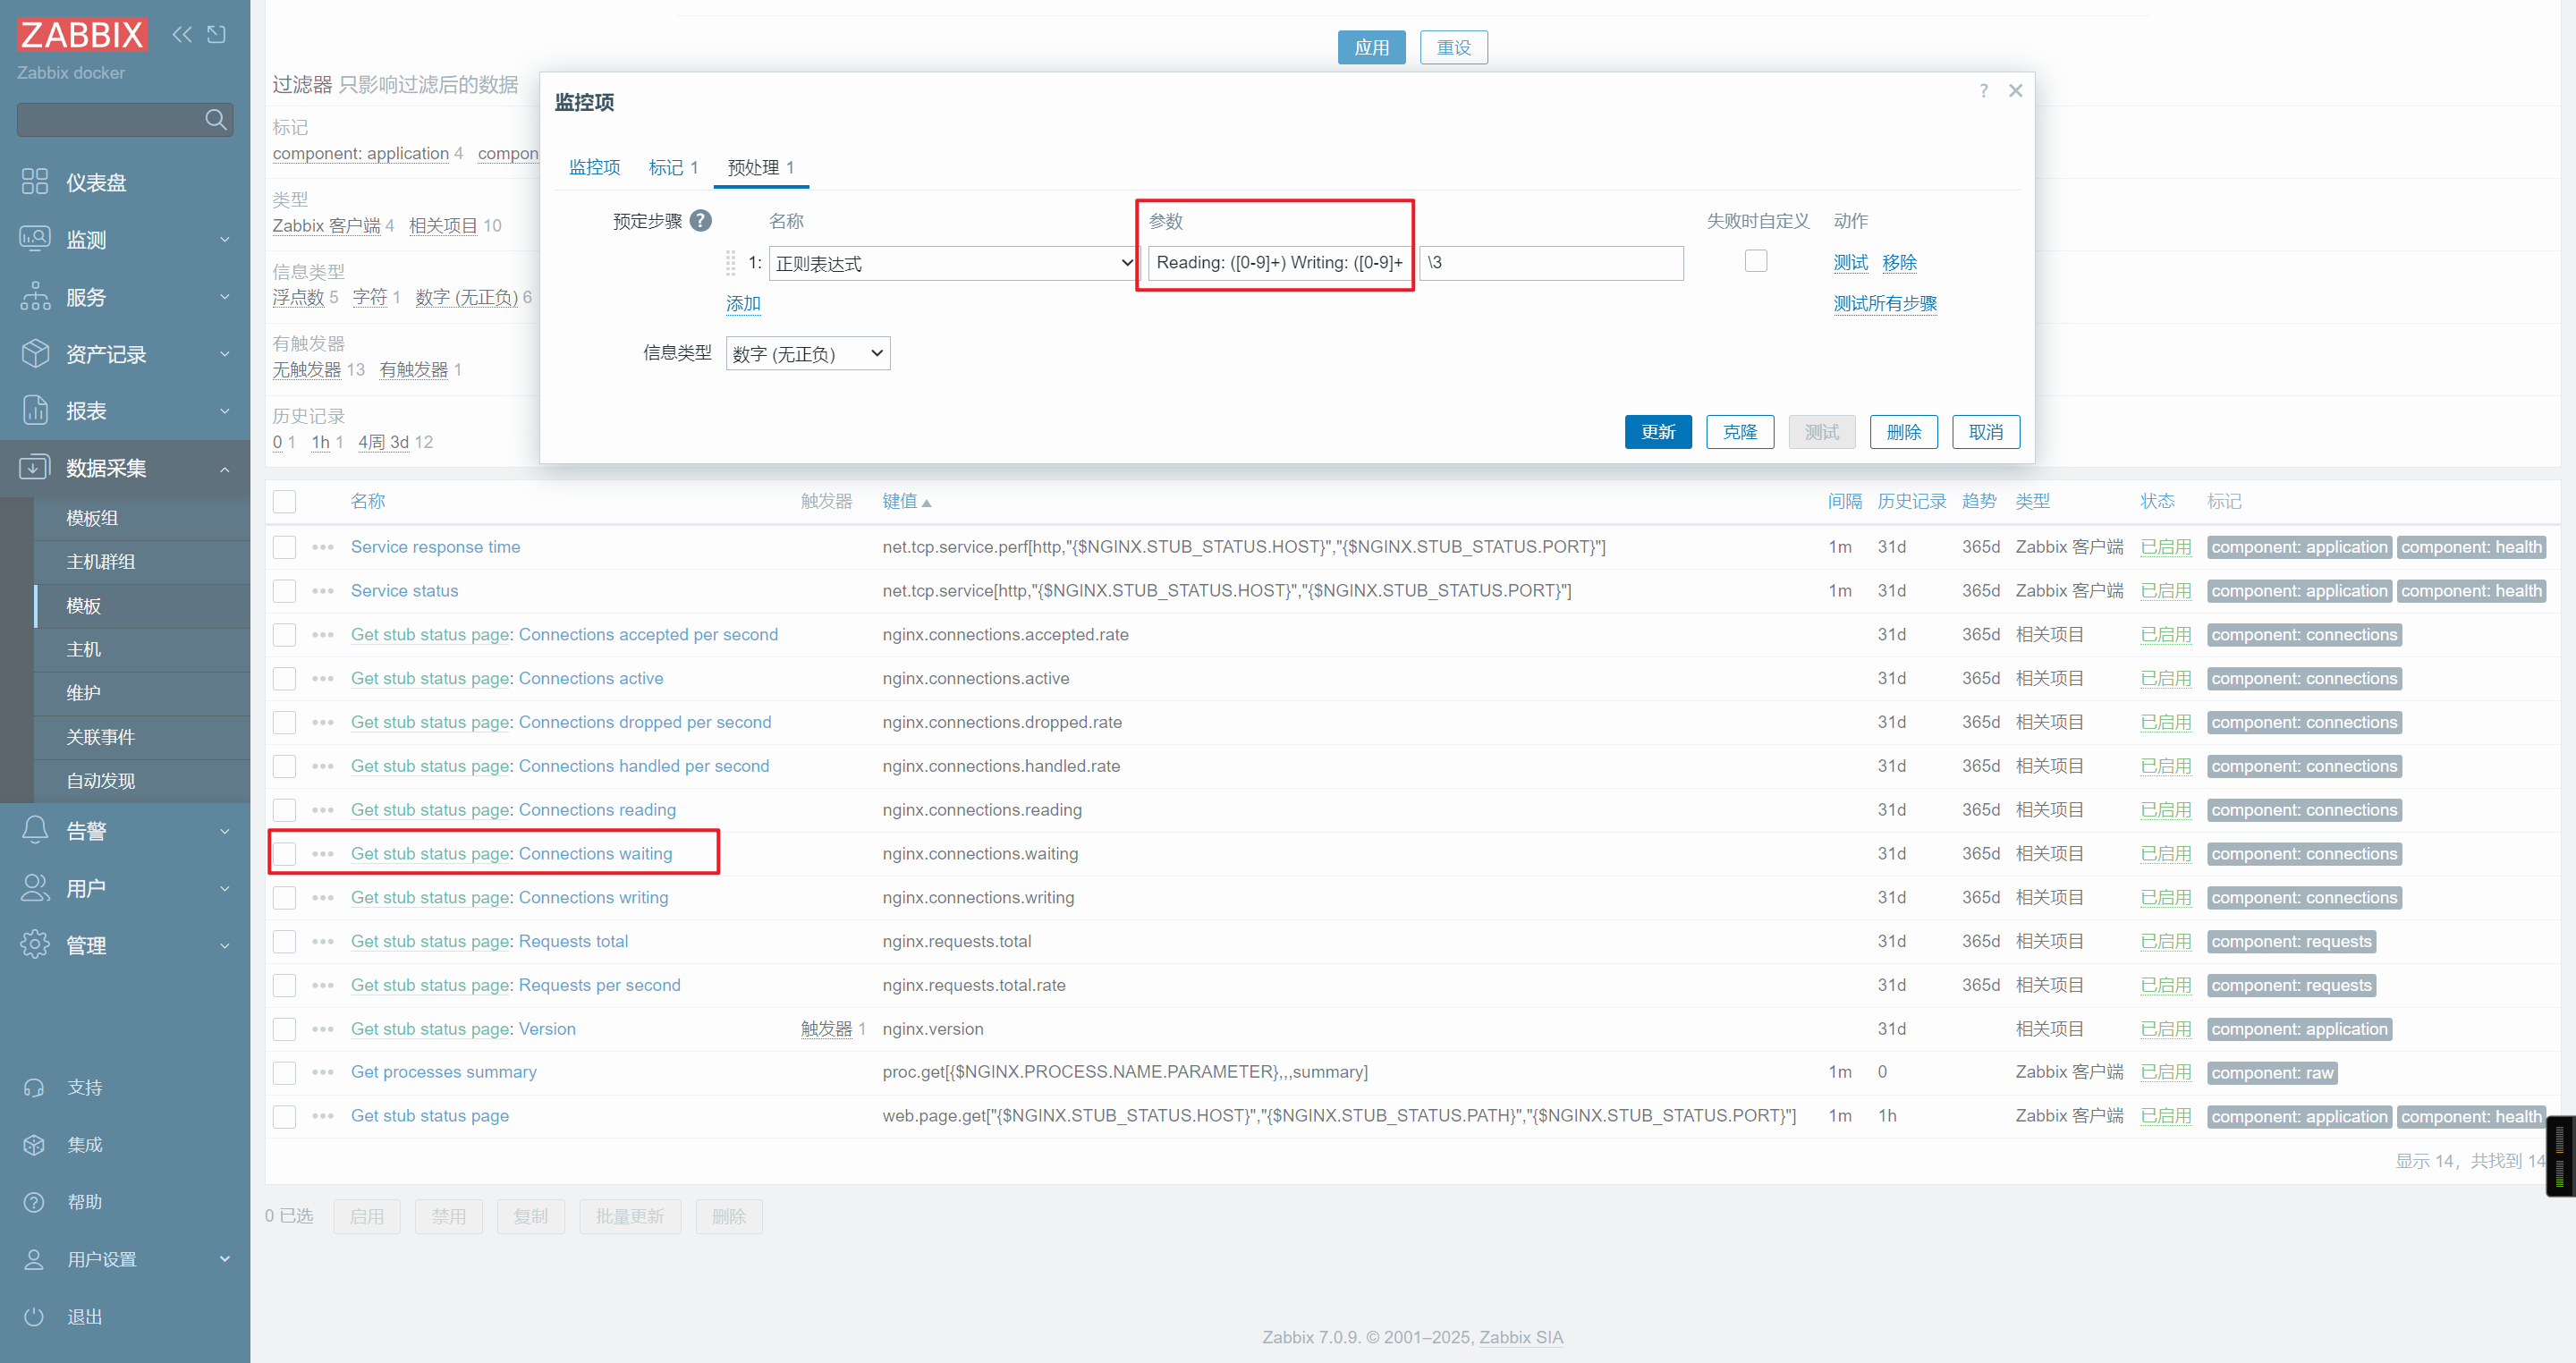Click the sidebar search magnifier icon
2576x1363 pixels.
(215, 120)
